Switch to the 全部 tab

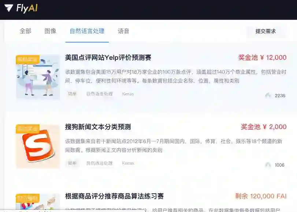coord(25,31)
